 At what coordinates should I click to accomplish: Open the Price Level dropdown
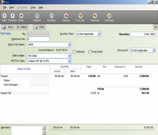pyautogui.click(x=154, y=50)
